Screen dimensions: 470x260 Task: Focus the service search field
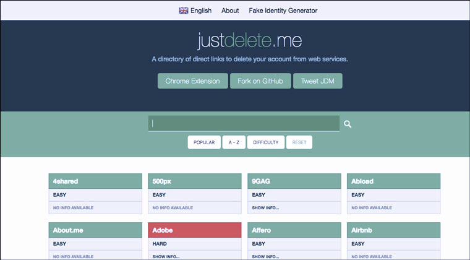[244, 123]
